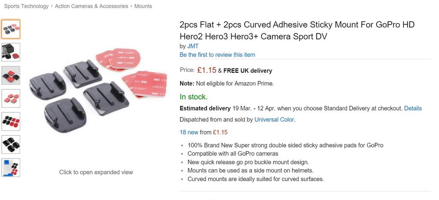The image size is (439, 200).
Task: Select the thumbnail showing only black mounts
Action: (10, 145)
